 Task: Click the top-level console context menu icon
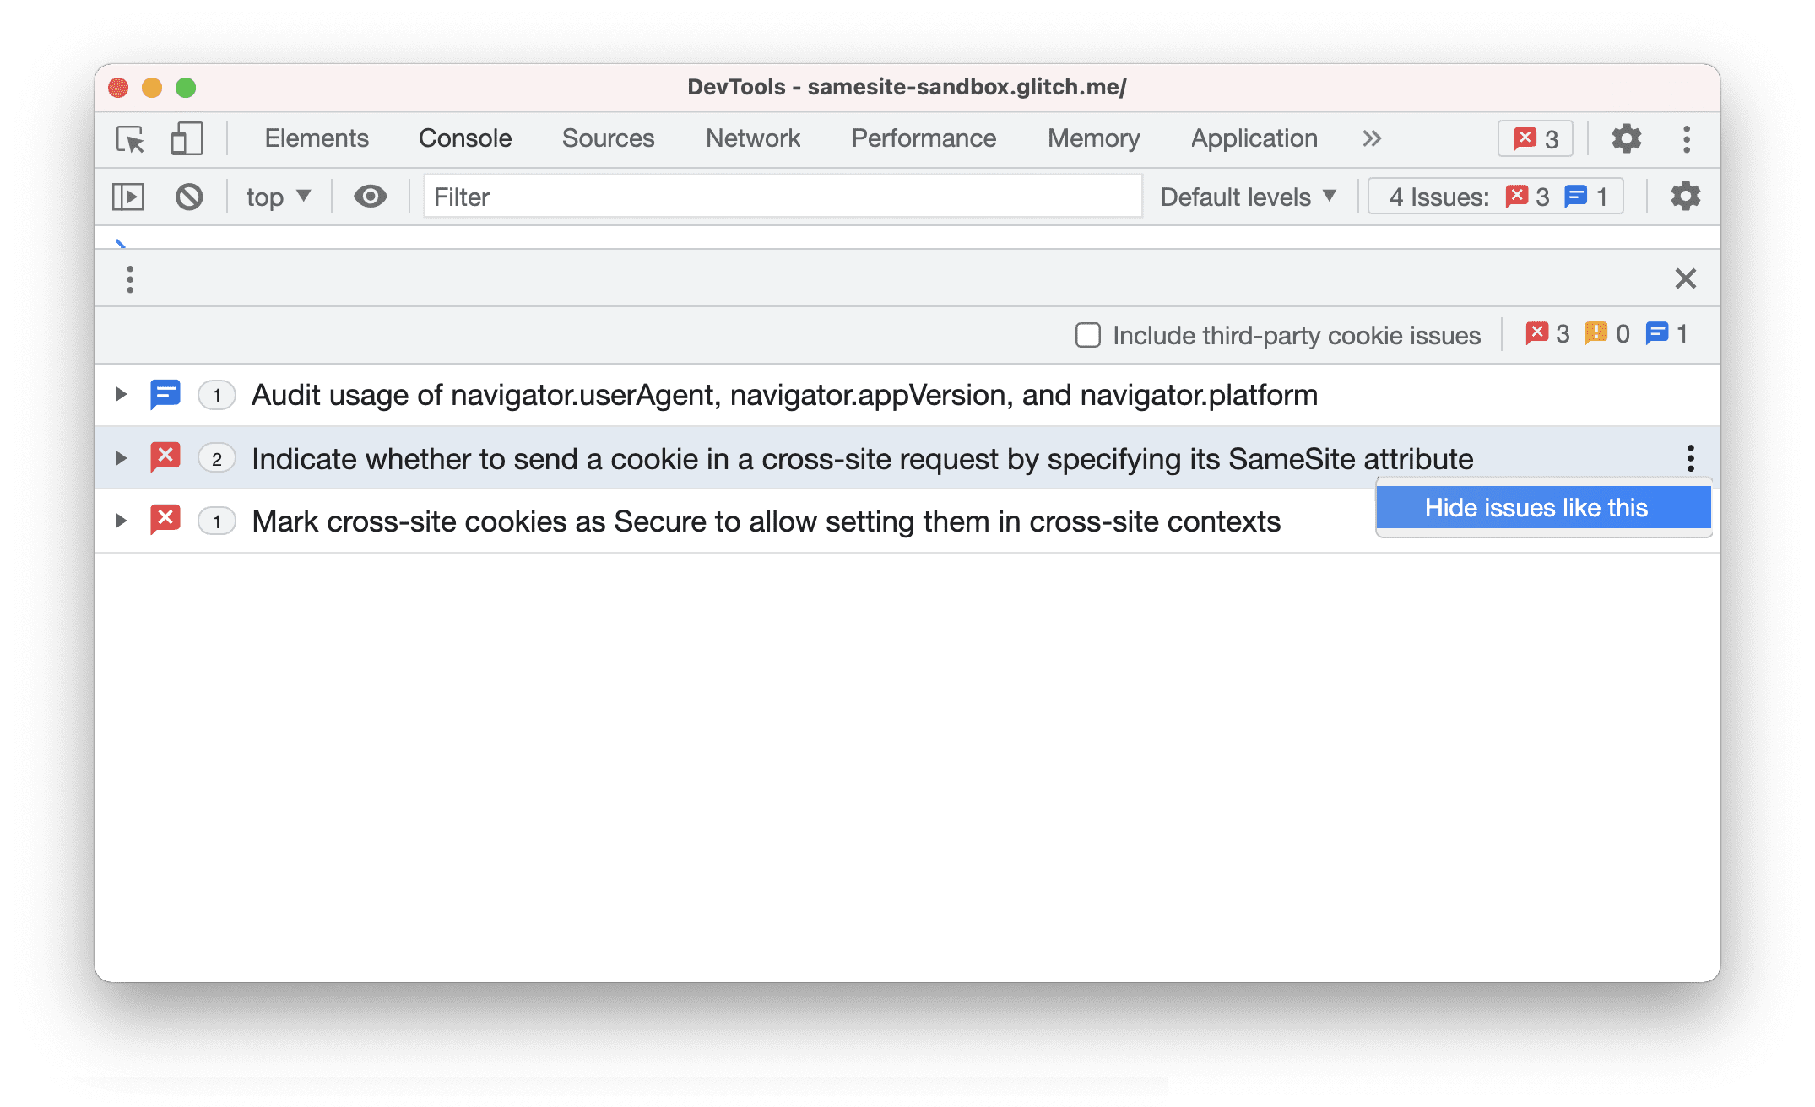pyautogui.click(x=130, y=278)
